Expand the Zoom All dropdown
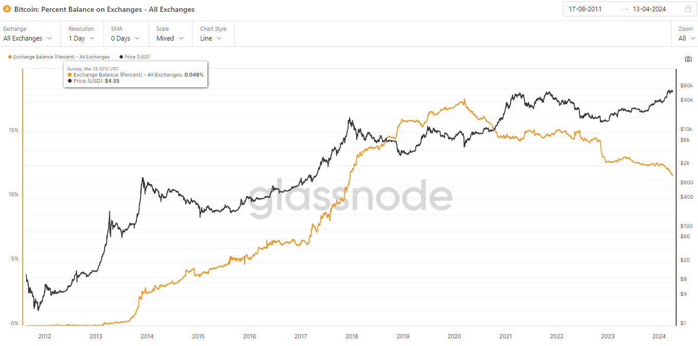This screenshot has width=698, height=346. click(x=687, y=39)
